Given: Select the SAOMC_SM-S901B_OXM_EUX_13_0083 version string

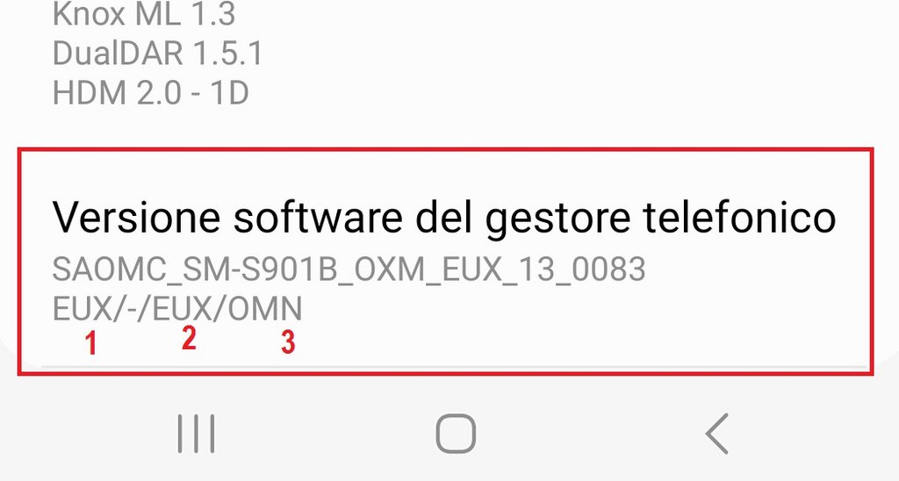Looking at the screenshot, I should [349, 269].
